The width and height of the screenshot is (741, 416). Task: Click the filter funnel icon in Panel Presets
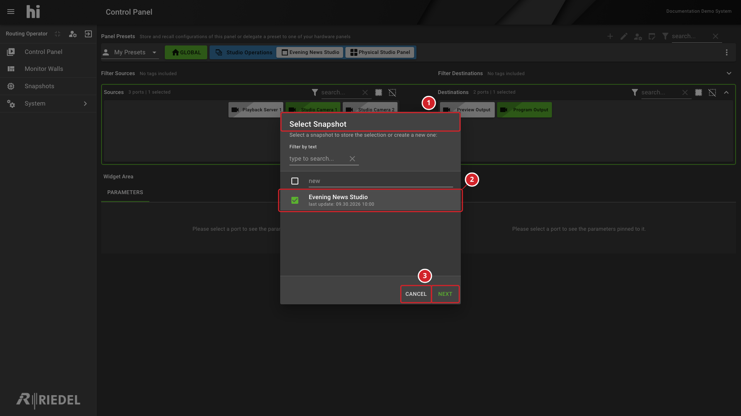coord(665,36)
